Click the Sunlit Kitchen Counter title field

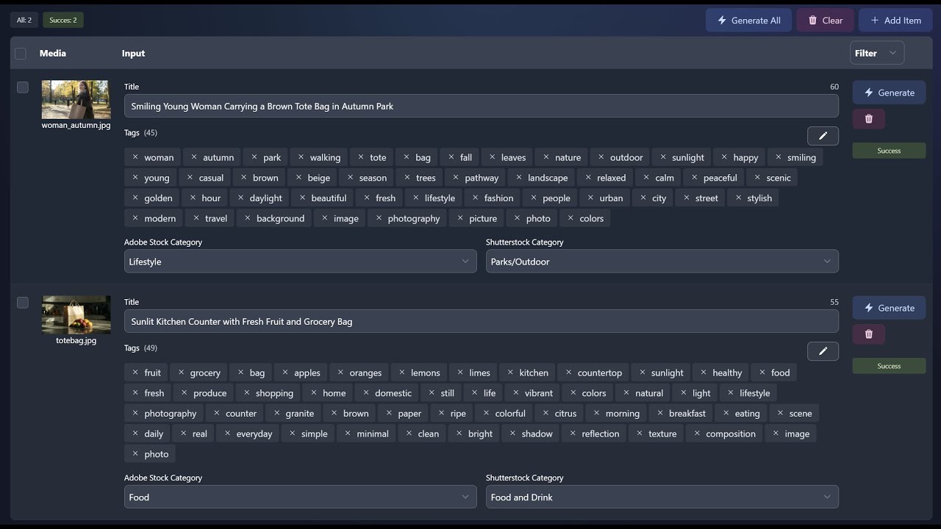point(481,321)
